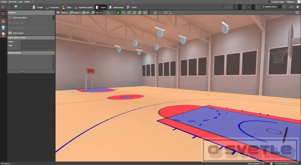Select the last cube view icon
Screen dimensions: 301x165
[145, 13]
